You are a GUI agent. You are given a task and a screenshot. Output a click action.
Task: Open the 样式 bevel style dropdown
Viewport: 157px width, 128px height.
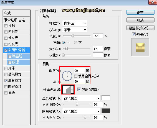[x=75, y=23]
